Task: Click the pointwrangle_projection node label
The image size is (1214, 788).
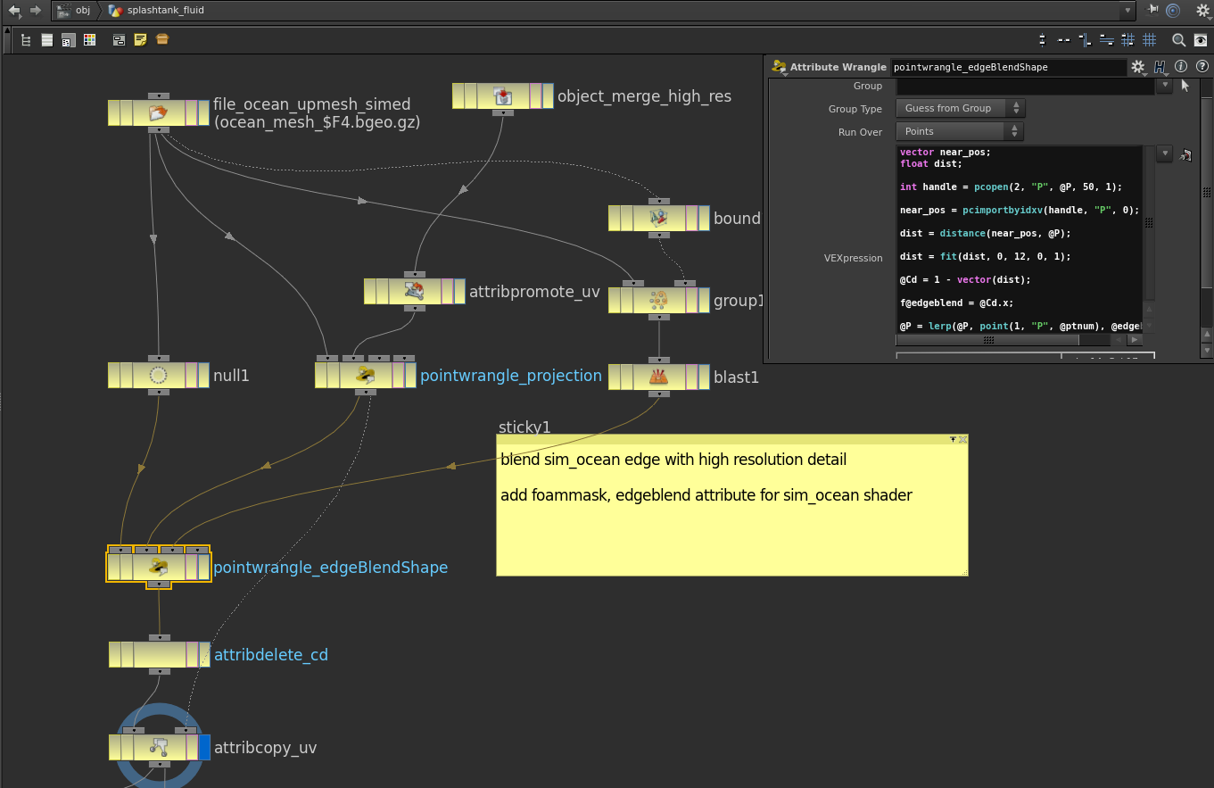Action: click(511, 376)
